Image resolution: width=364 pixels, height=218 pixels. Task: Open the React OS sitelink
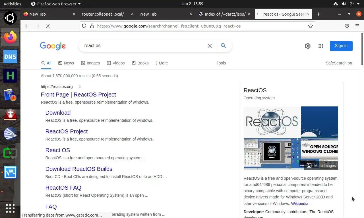pos(58,150)
